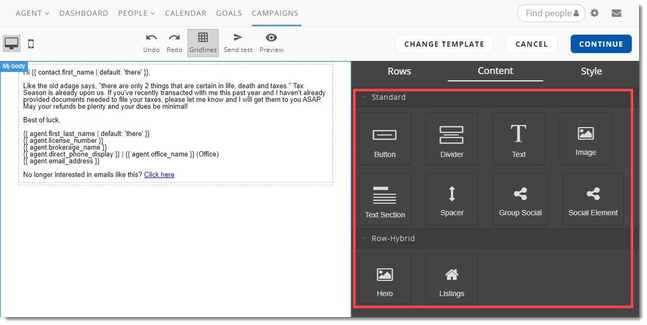Open the Agent dropdown menu
Screen dimensions: 647x325
click(x=32, y=13)
